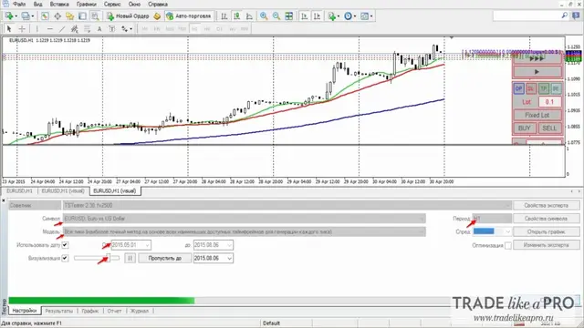Tile chart windows icon
The height and width of the screenshot is (328, 584).
pyautogui.click(x=289, y=16)
